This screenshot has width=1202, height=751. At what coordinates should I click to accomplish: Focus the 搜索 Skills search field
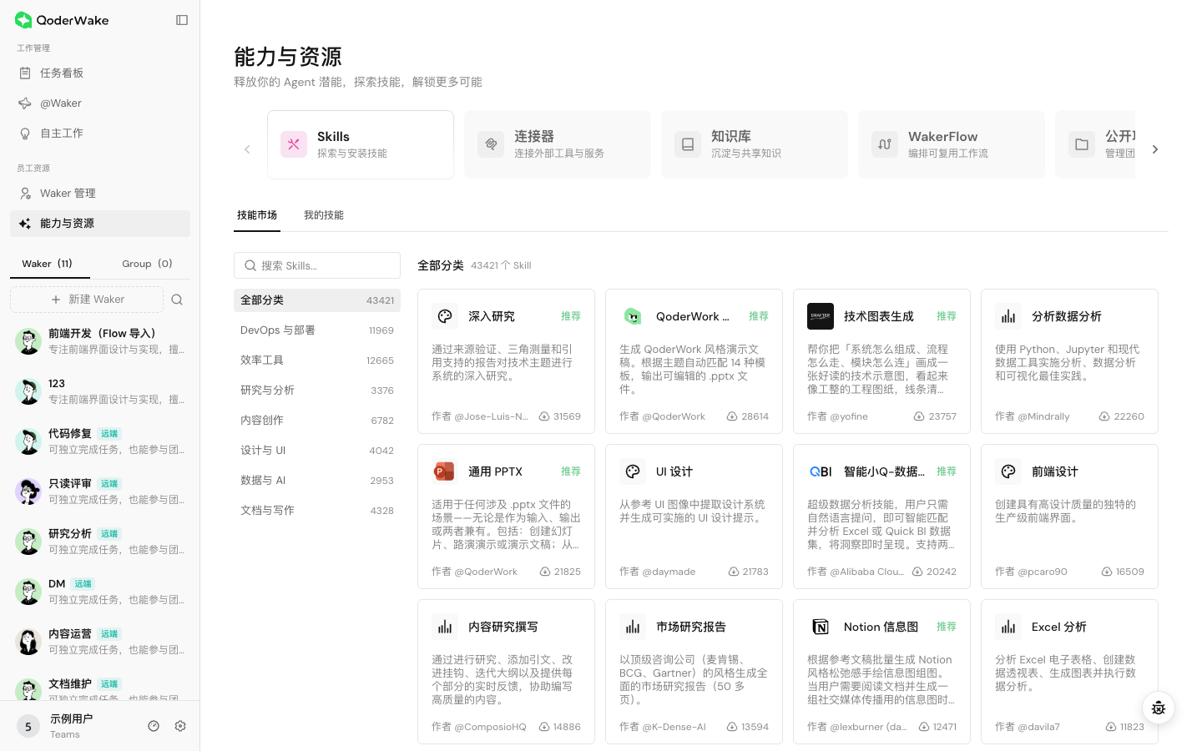317,265
